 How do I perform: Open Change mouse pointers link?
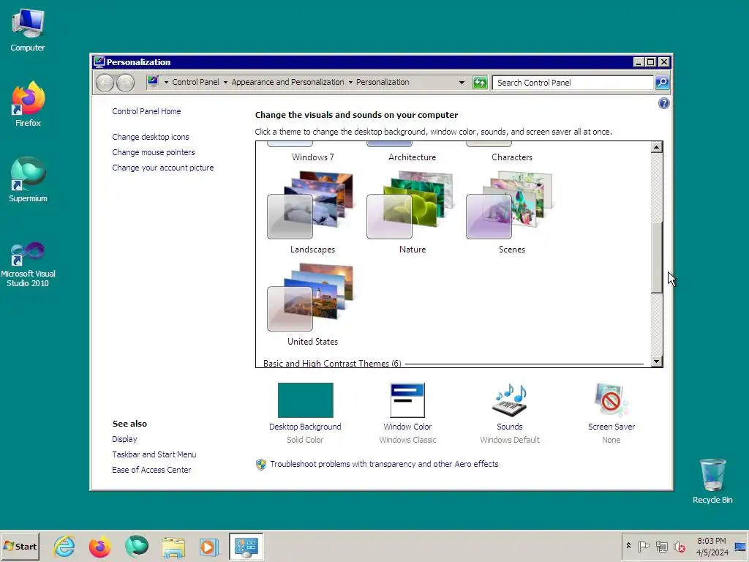click(x=154, y=152)
